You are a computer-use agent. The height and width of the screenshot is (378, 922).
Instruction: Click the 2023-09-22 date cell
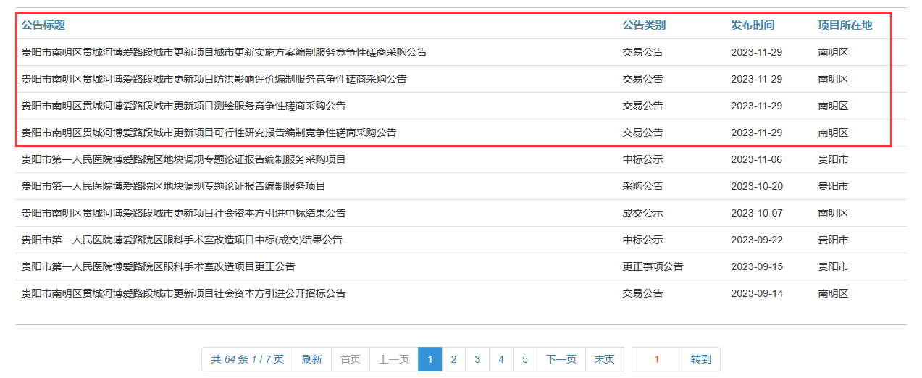pos(757,240)
